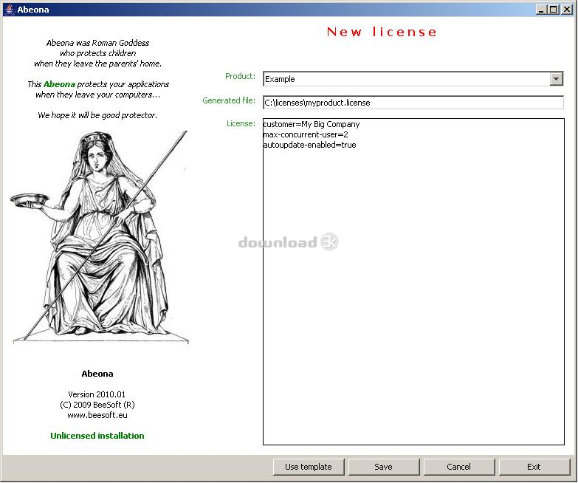Minimize the Abeona window
The image size is (578, 483).
pyautogui.click(x=542, y=10)
